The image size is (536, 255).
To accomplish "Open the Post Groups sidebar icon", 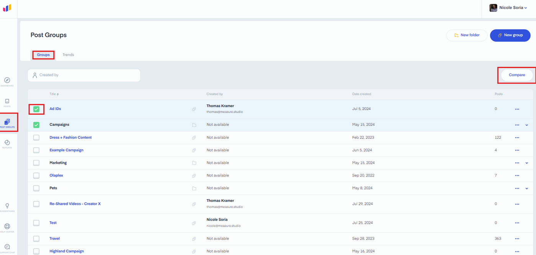I will [7, 122].
